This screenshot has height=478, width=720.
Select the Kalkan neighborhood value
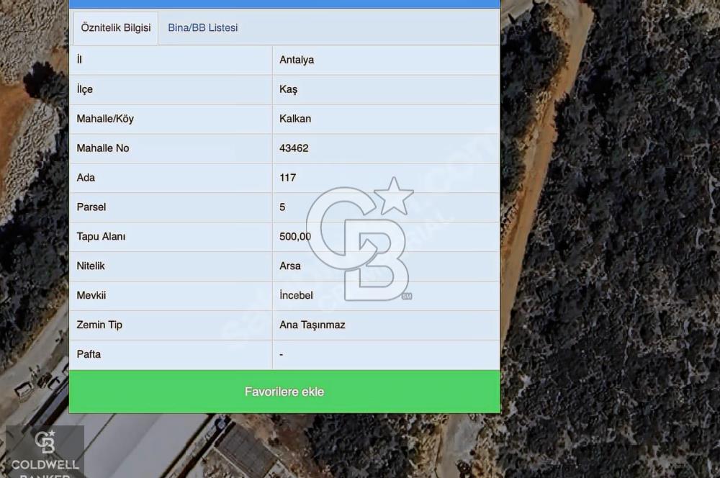[x=295, y=119]
